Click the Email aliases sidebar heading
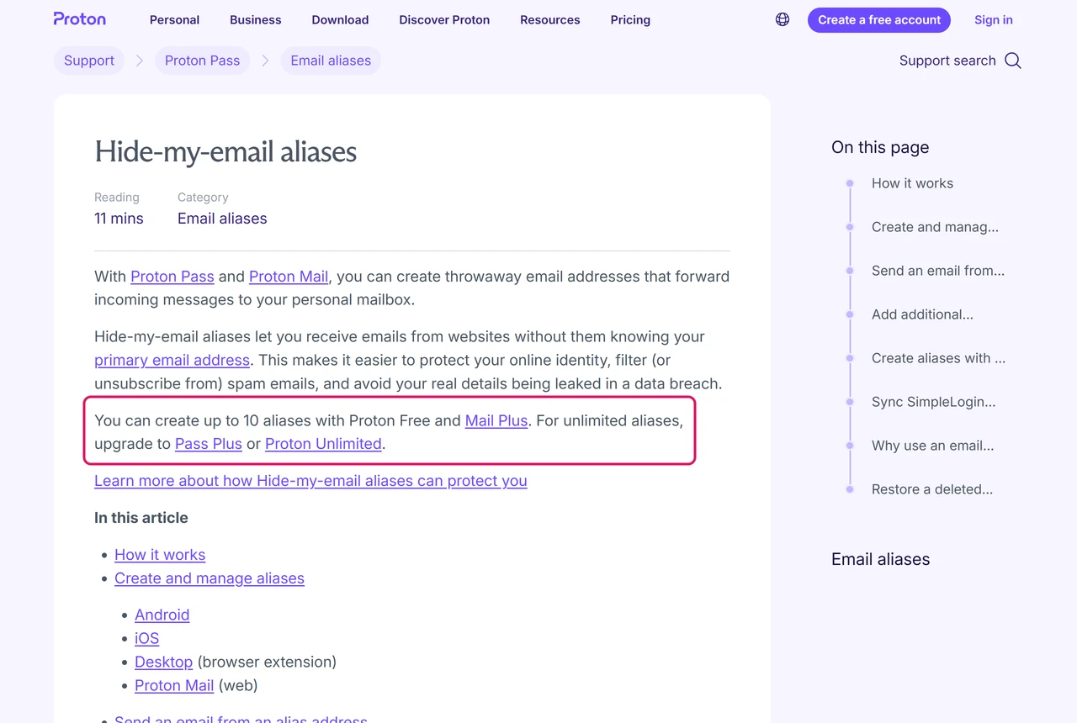 (880, 560)
